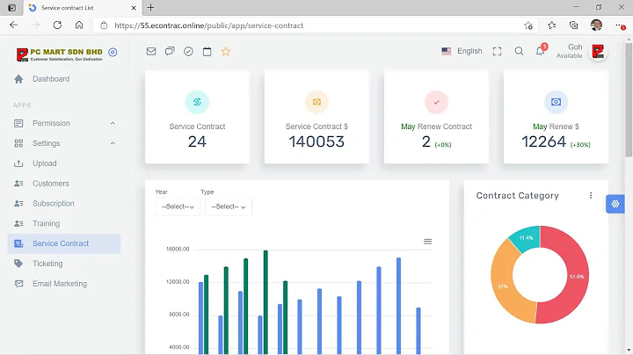This screenshot has height=355, width=633.
Task: Open browser collections icon
Action: pos(573,25)
